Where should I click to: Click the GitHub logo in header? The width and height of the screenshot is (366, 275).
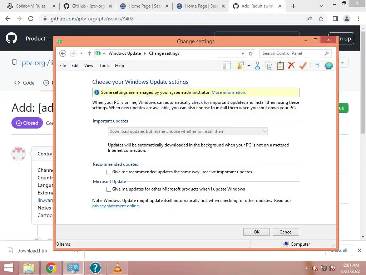(11, 38)
